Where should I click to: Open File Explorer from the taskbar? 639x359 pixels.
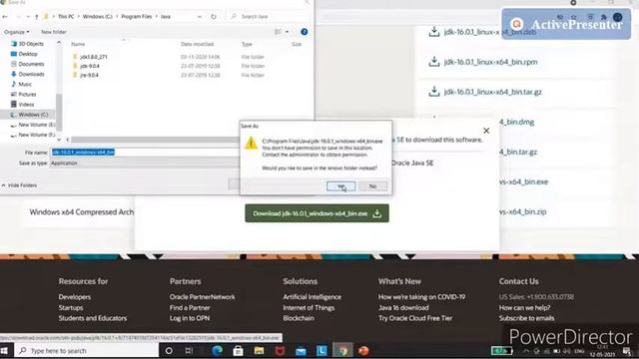259,351
